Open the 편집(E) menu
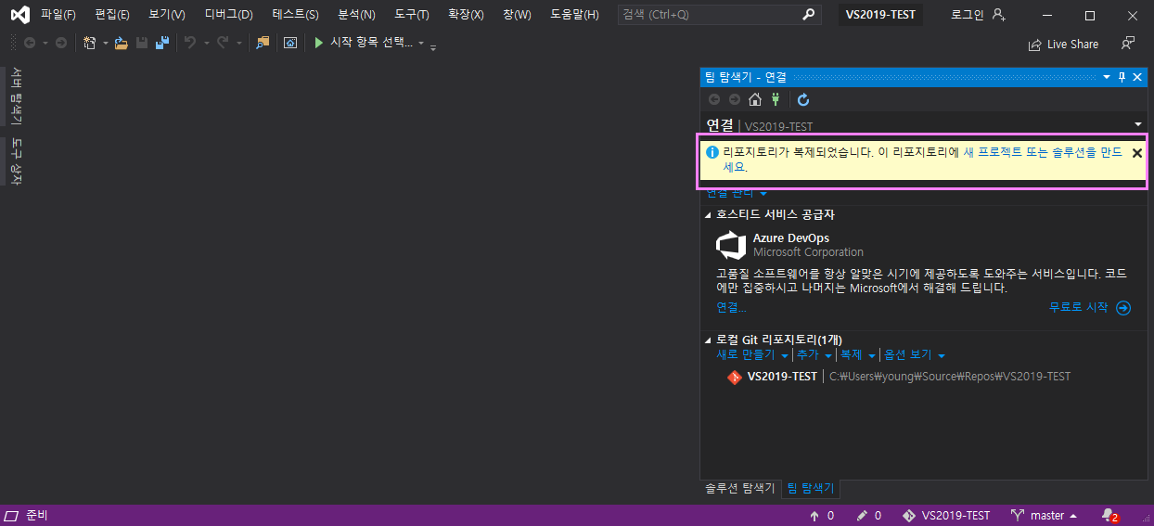Screen dimensions: 1154x526 coord(112,15)
